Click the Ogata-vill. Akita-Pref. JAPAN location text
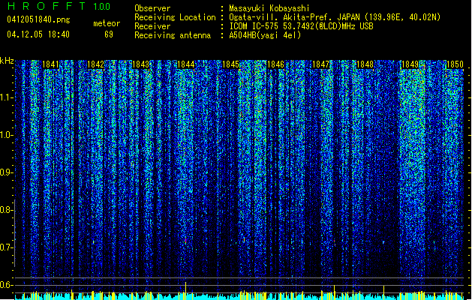The width and height of the screenshot is (472, 300). [x=335, y=17]
